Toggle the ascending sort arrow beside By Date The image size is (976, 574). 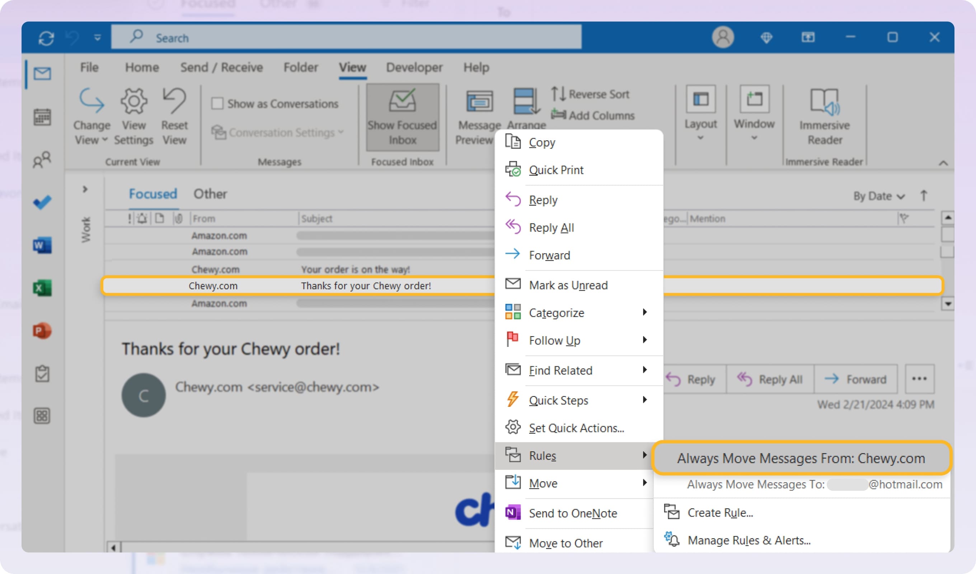[x=924, y=196]
